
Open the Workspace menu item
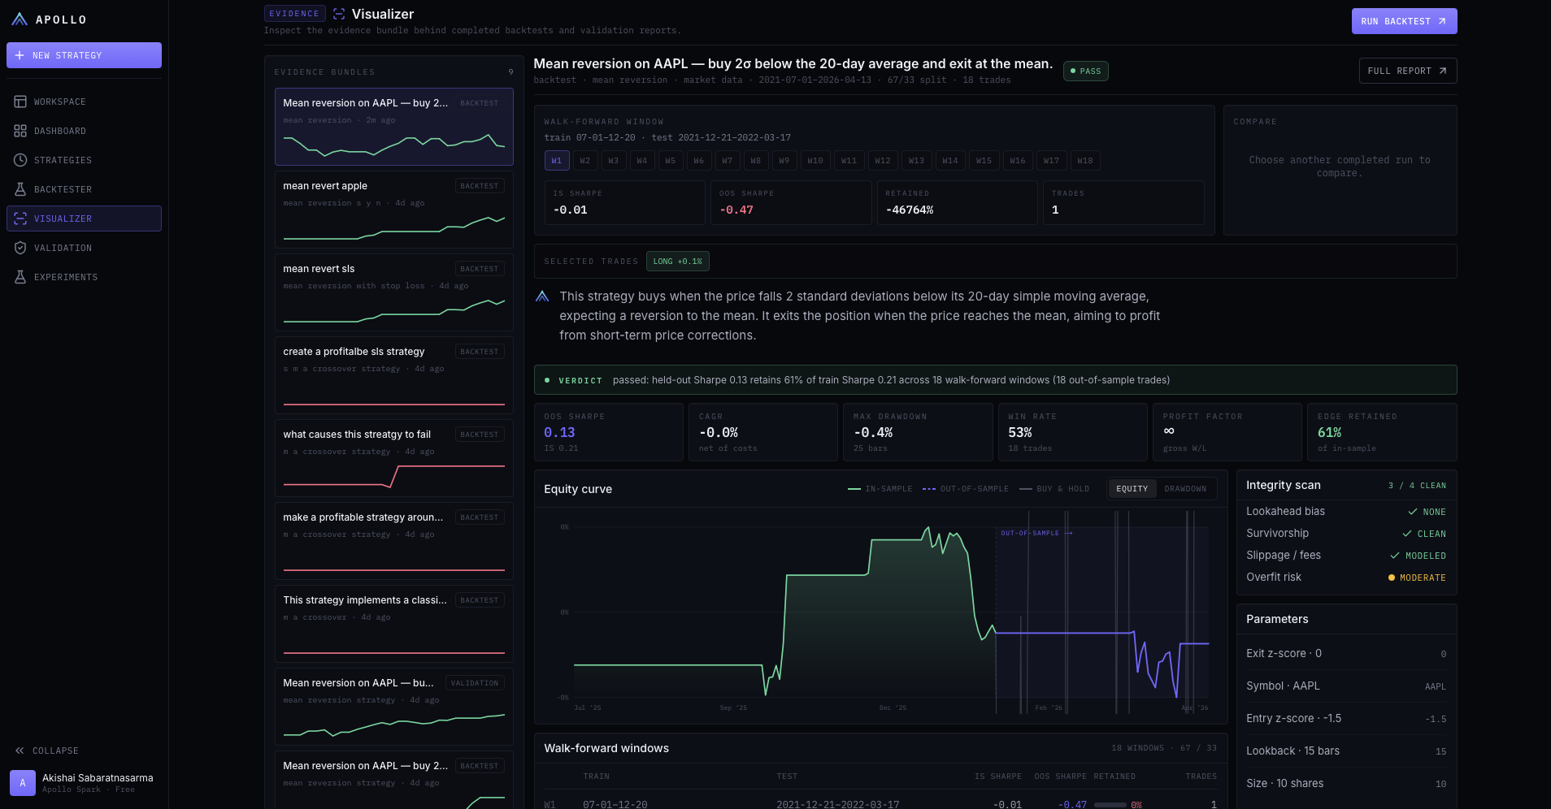click(84, 102)
